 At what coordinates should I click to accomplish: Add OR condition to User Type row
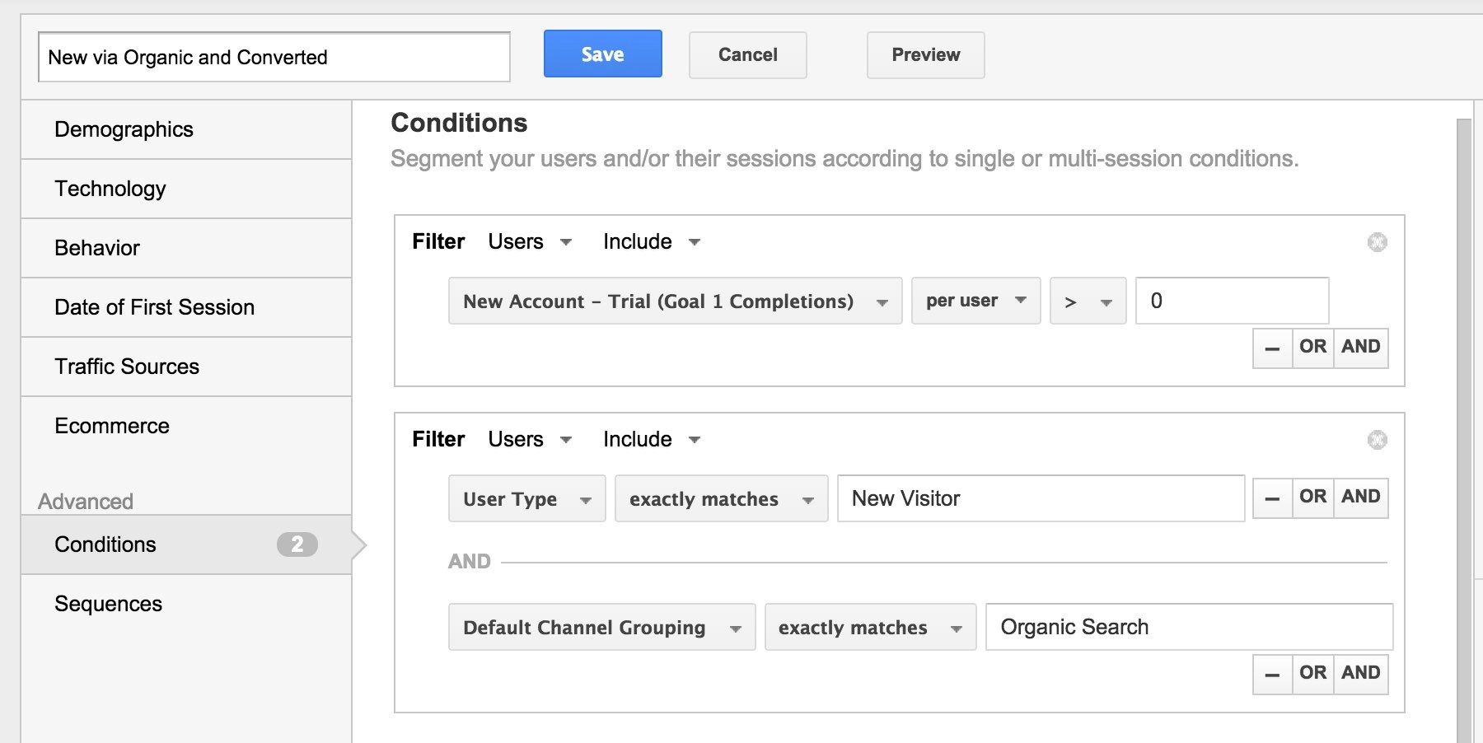click(x=1312, y=498)
